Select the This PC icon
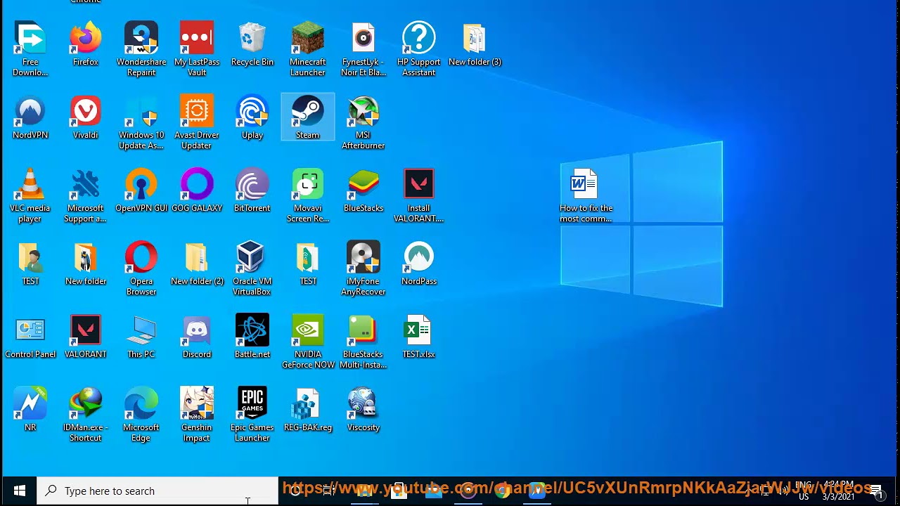 tap(141, 330)
